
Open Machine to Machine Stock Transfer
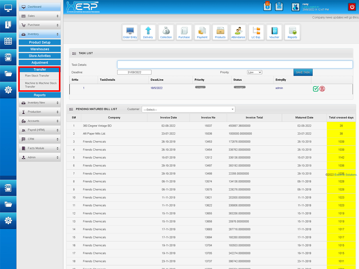[41, 85]
